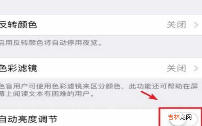Click the 色彩滤镜 title label
202x126 pixels.
coord(18,68)
